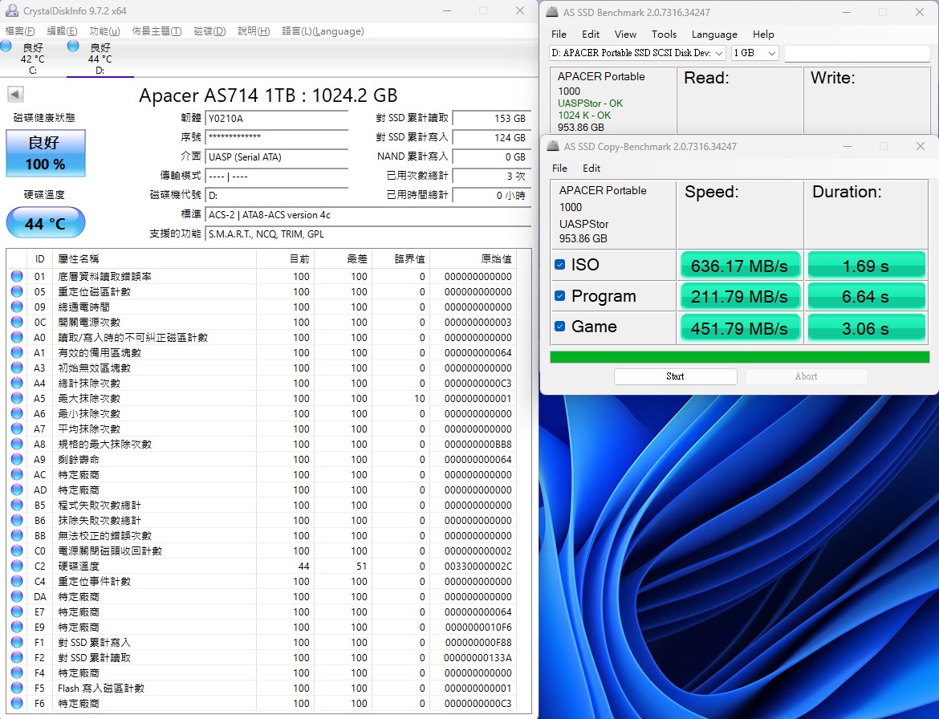Click status orb for attribute 01
Screen dimensions: 939x719
tap(17, 276)
